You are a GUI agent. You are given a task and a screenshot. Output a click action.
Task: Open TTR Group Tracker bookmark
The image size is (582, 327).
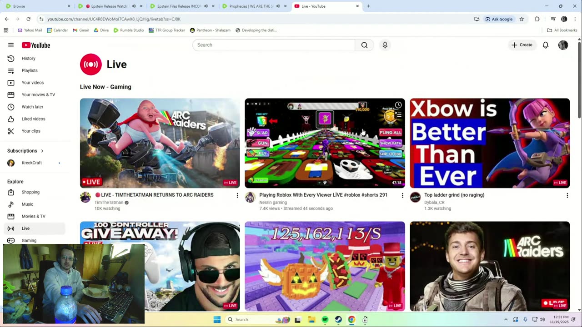tap(167, 30)
